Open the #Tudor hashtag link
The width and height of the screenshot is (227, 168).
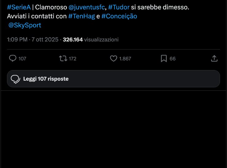click(119, 7)
